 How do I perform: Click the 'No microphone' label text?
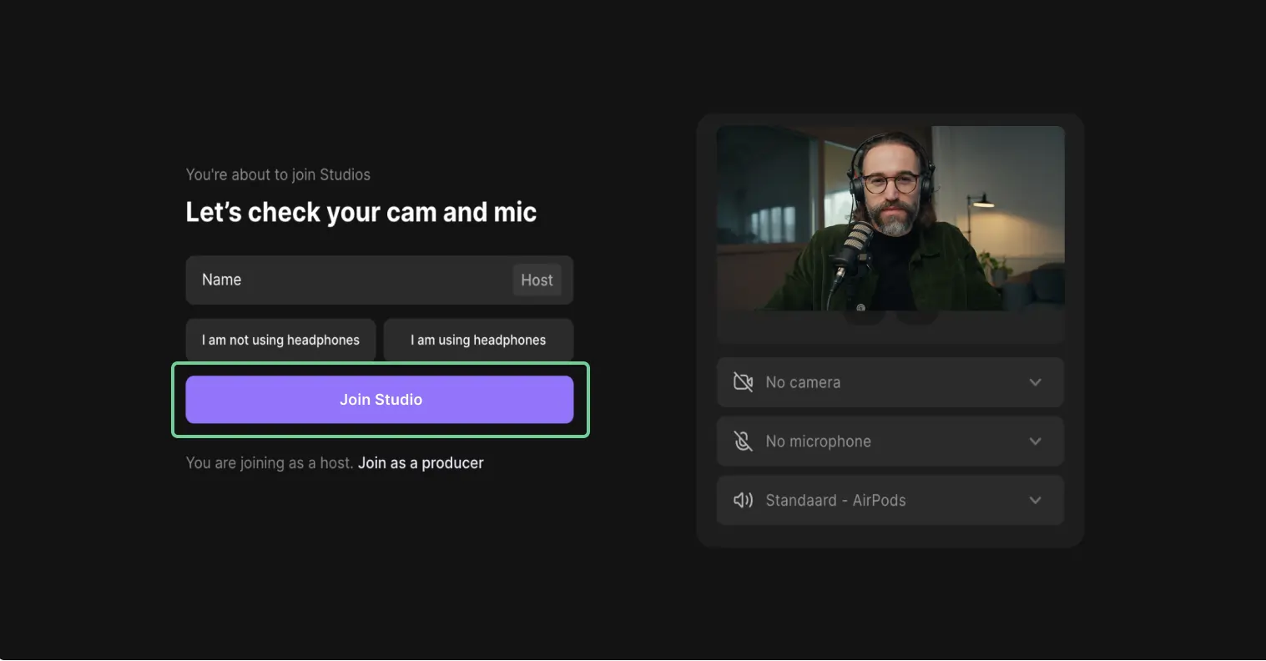819,441
